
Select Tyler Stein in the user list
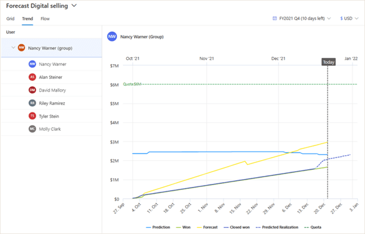(51, 116)
